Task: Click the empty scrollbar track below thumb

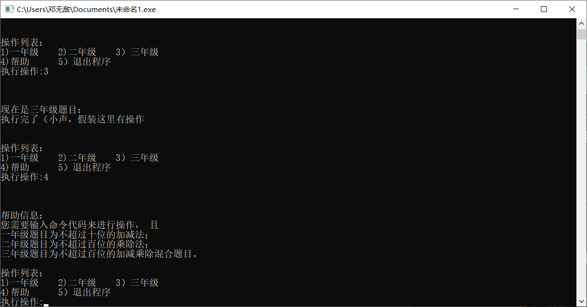Action: [x=581, y=168]
